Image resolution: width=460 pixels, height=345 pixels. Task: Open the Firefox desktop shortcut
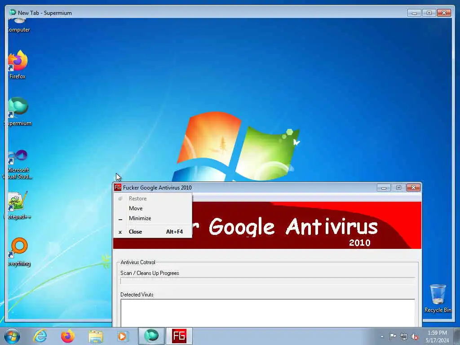click(18, 65)
